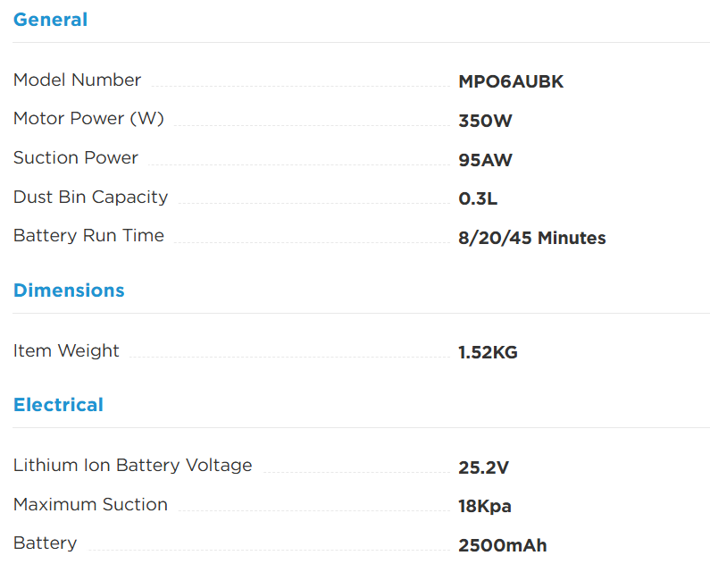Select the Motor Power (W) label
Viewport: 710px width, 564px height.
[88, 118]
